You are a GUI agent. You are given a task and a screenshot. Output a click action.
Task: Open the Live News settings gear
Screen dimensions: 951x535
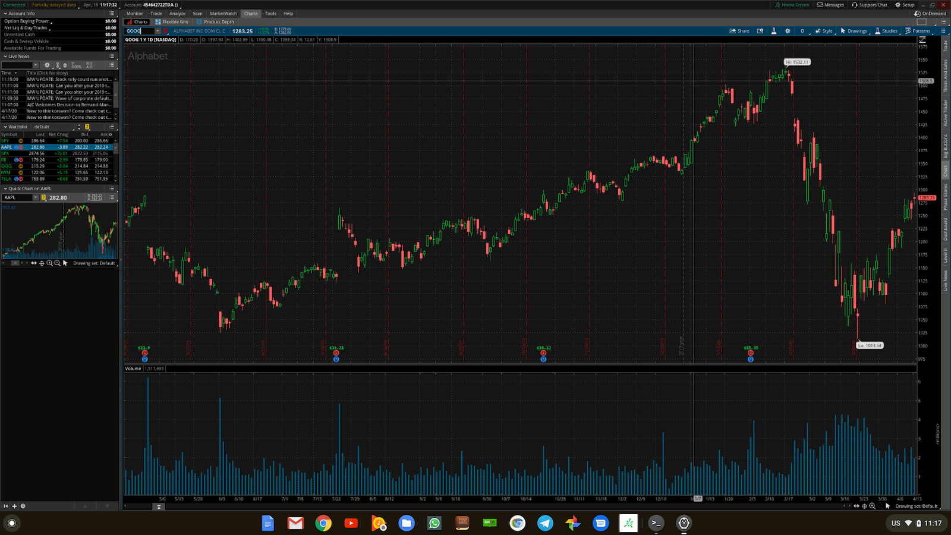(47, 65)
